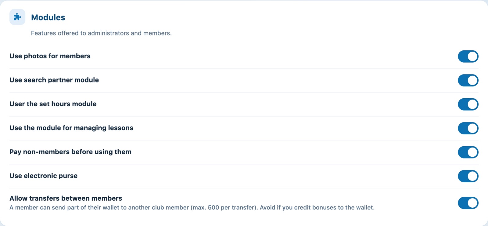
Task: Toggle Pay non-members before using them
Action: tap(468, 152)
